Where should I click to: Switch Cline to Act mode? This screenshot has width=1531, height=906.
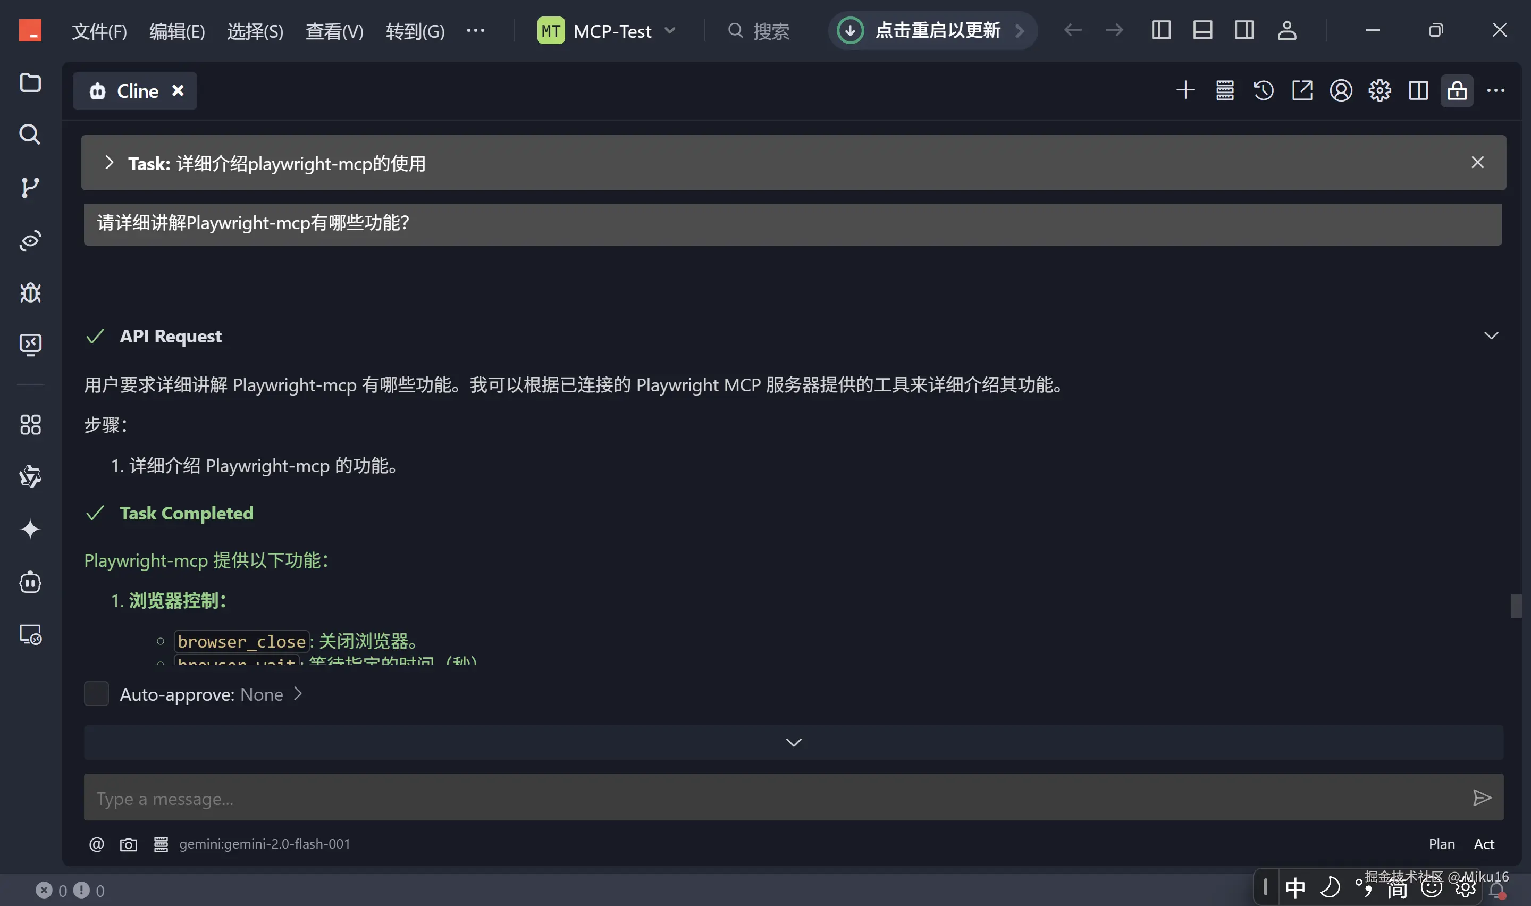point(1483,844)
